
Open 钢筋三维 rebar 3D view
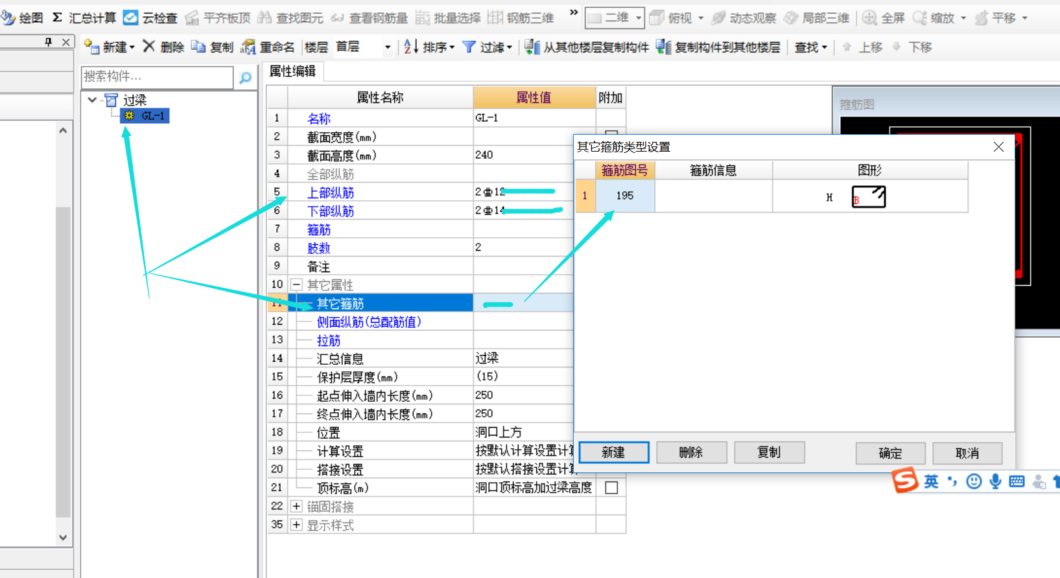click(521, 17)
